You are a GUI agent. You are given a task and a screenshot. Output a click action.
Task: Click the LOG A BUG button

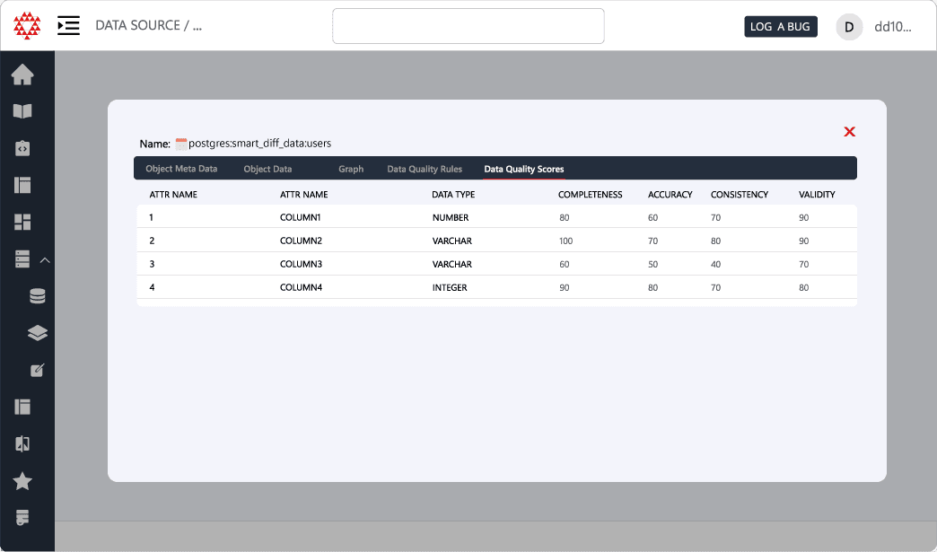780,26
